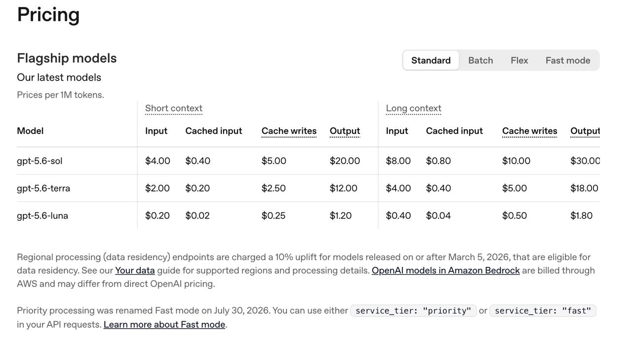Switch to the Batch pricing tab
The height and width of the screenshot is (340, 632).
(480, 60)
